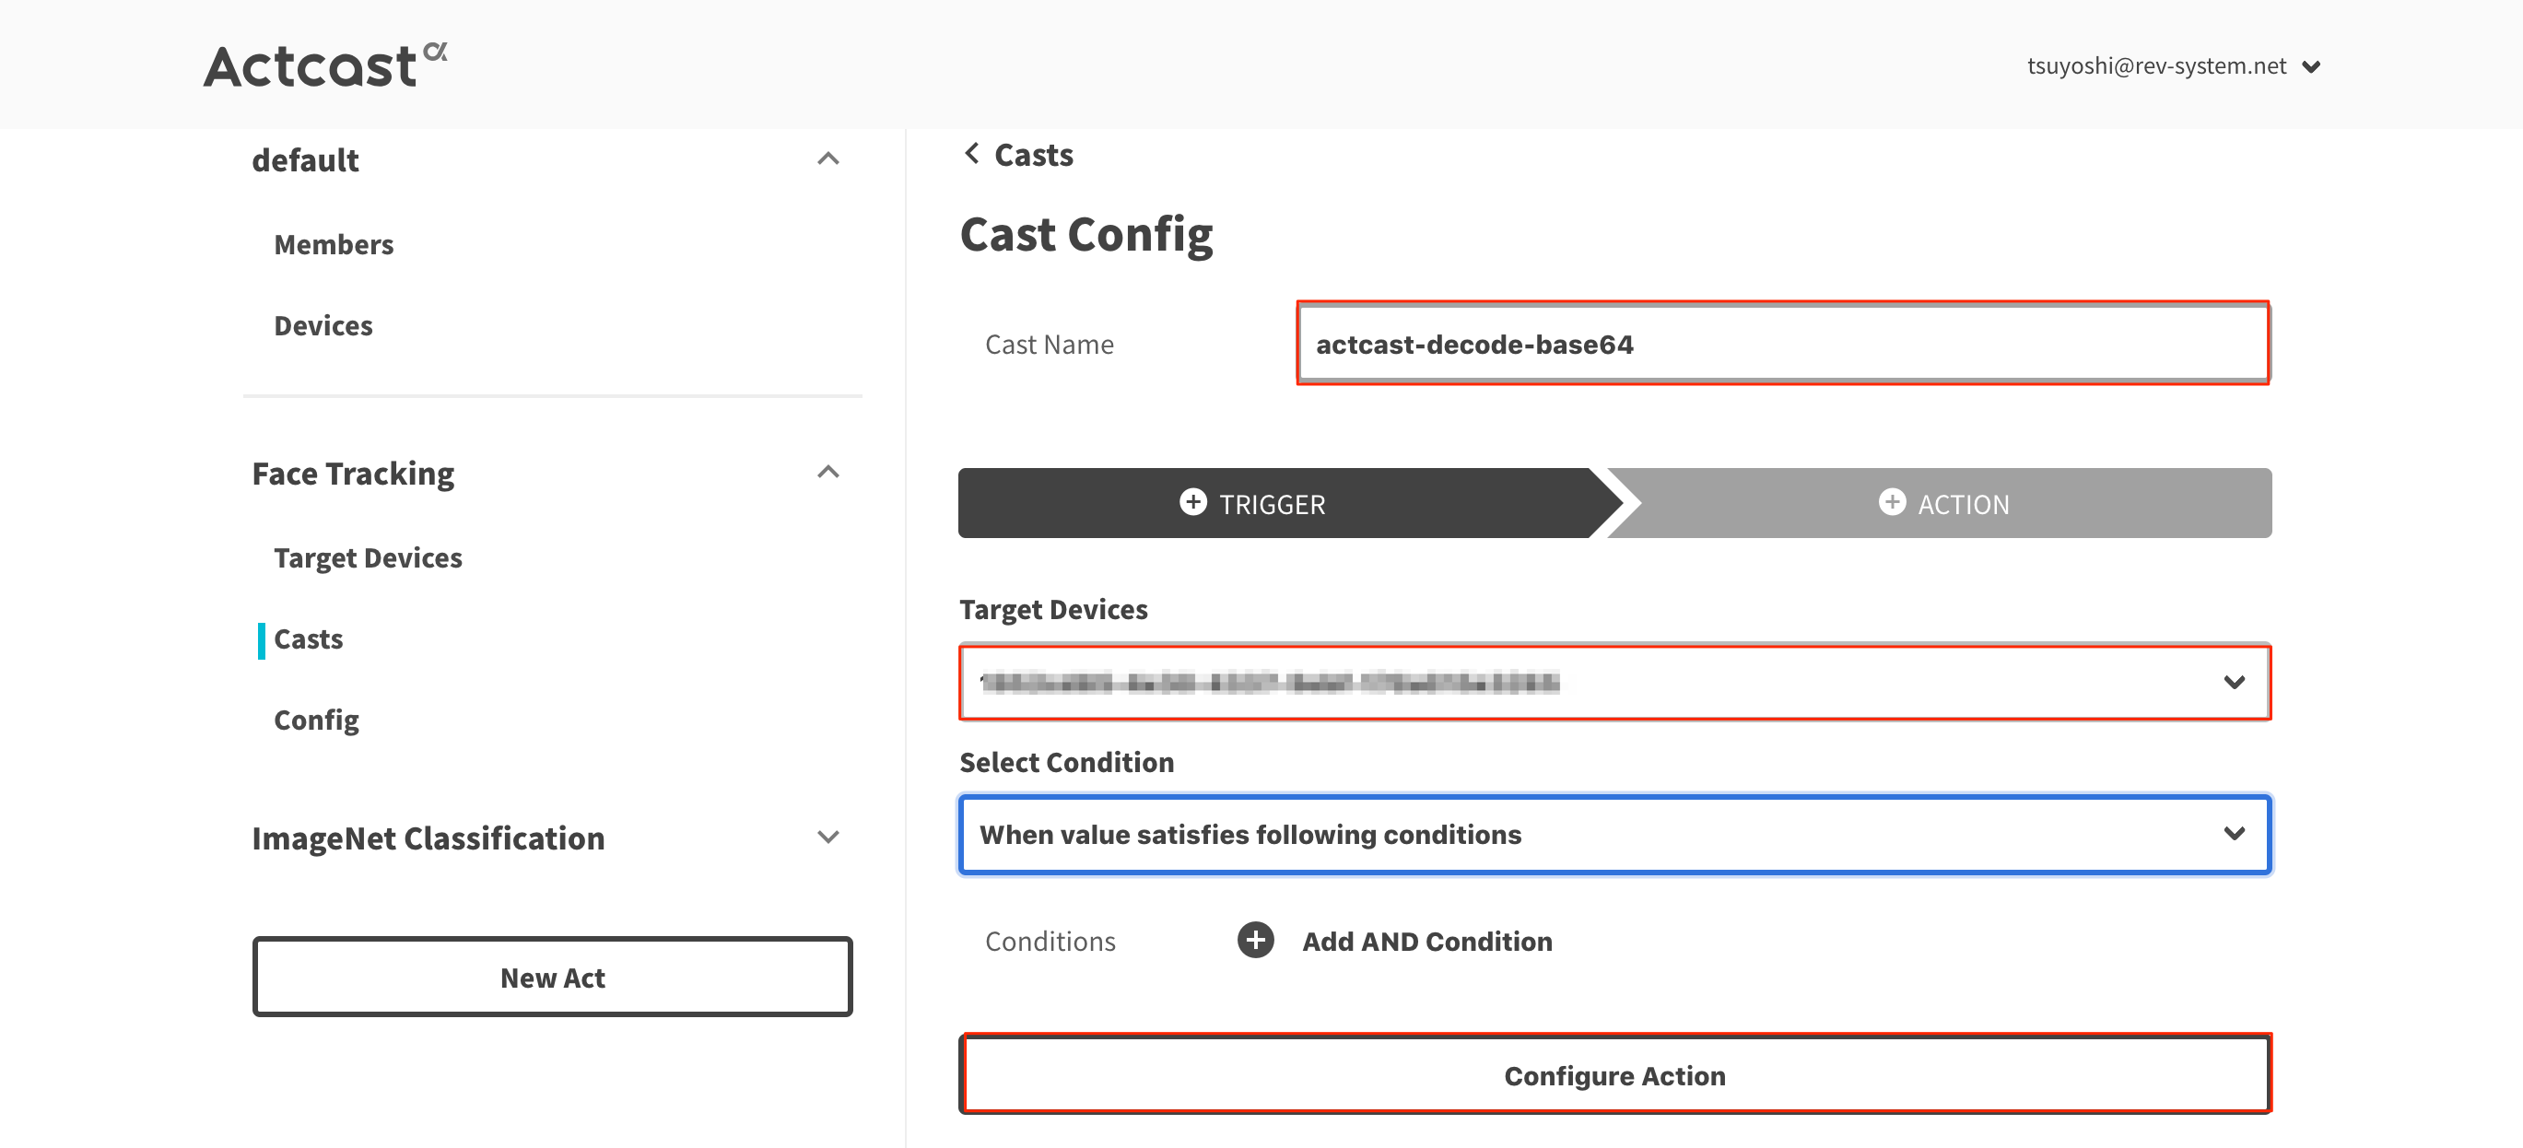
Task: Click the Configure Action button
Action: point(1614,1074)
